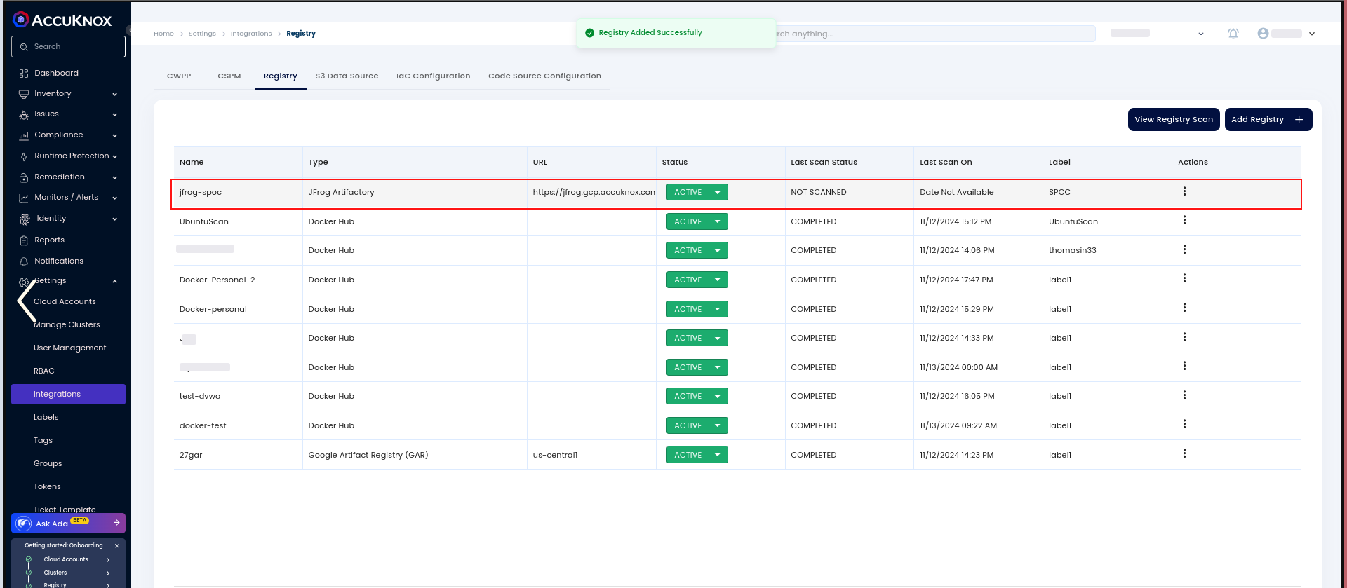Open ACTIVE status dropdown for 27gar
Viewport: 1347px width, 588px height.
click(697, 455)
